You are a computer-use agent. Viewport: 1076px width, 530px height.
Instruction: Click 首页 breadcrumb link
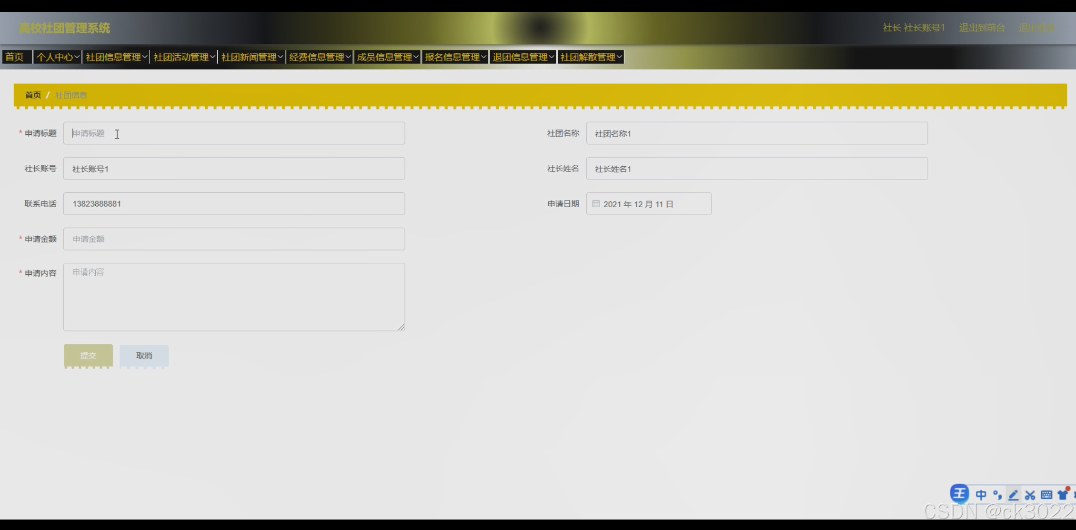33,95
